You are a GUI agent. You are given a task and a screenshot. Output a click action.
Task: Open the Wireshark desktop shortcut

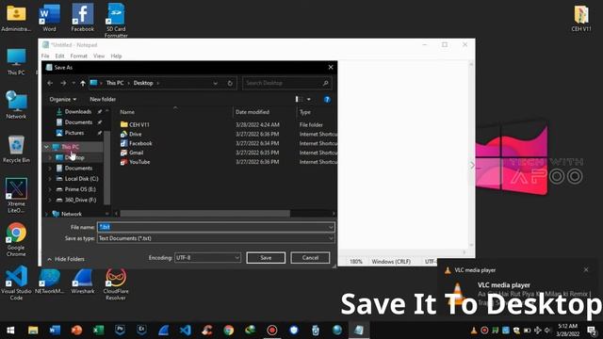tap(82, 282)
